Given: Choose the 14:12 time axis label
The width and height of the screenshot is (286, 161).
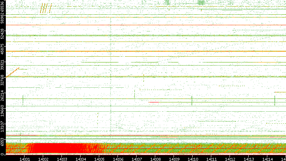Looking at the screenshot, I should pyautogui.click(x=230, y=158).
